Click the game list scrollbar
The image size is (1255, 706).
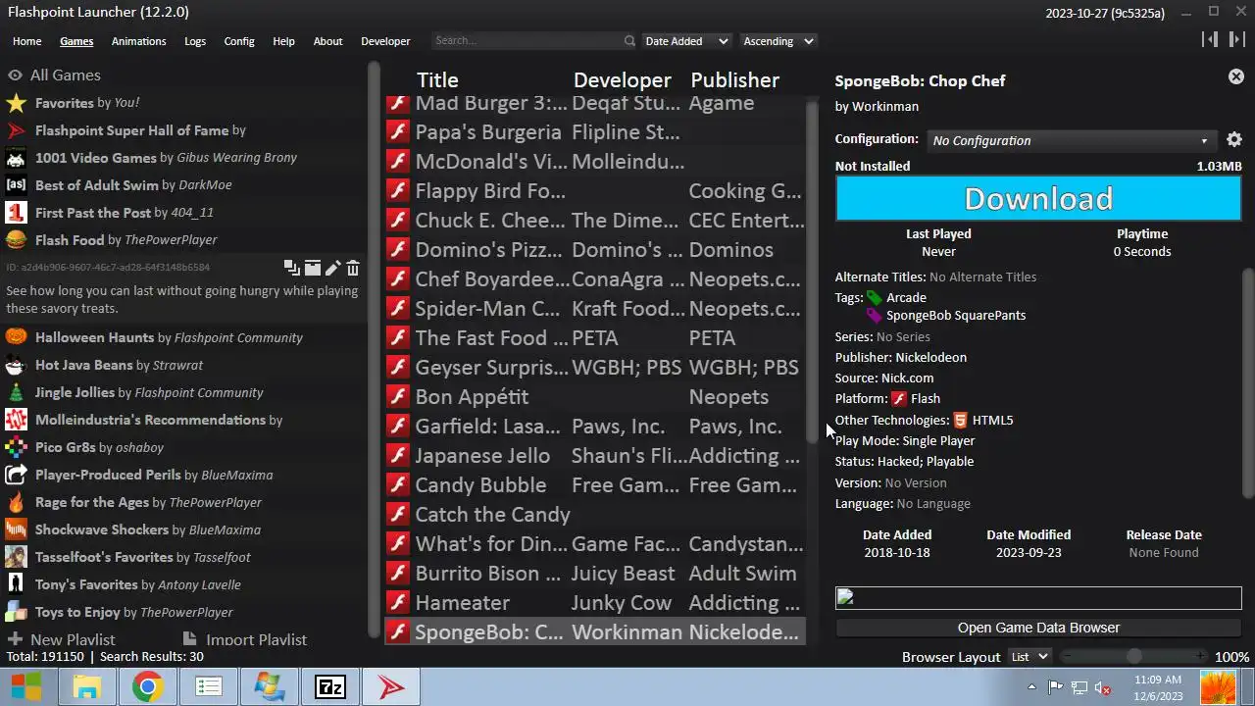point(812,275)
